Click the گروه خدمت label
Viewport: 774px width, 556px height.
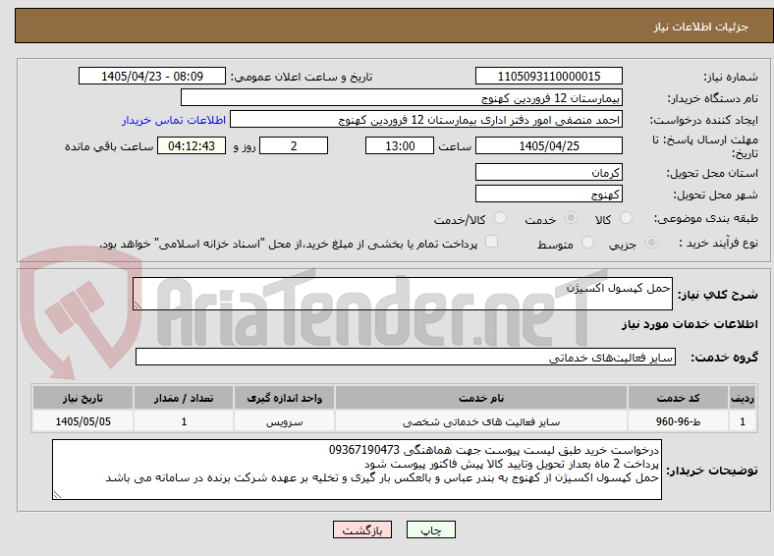click(x=724, y=357)
